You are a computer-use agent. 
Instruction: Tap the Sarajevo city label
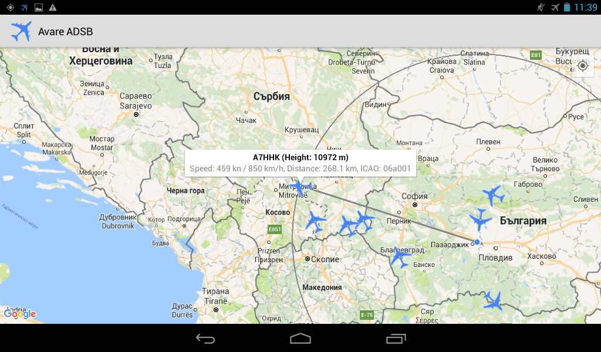pos(136,106)
